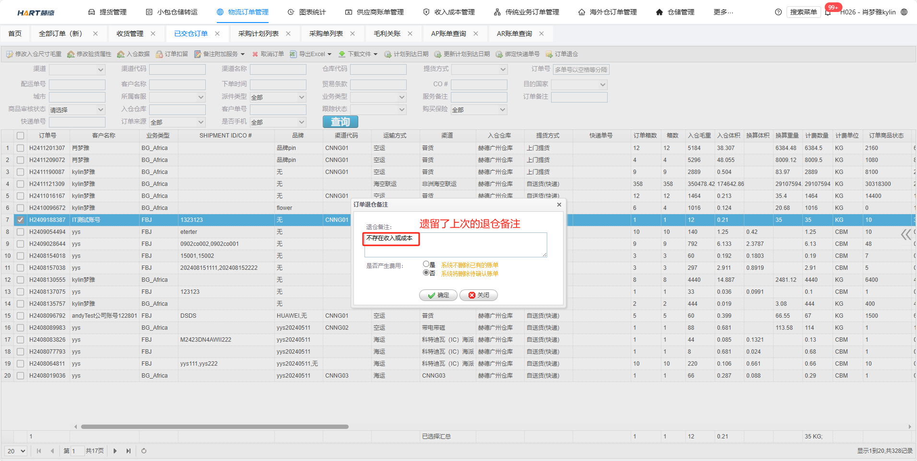Click the cancel order (取消订单) icon
The height and width of the screenshot is (461, 917).
255,54
